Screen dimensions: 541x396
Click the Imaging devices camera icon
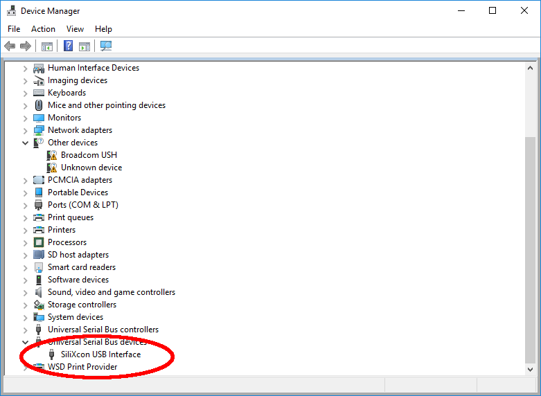coord(39,81)
